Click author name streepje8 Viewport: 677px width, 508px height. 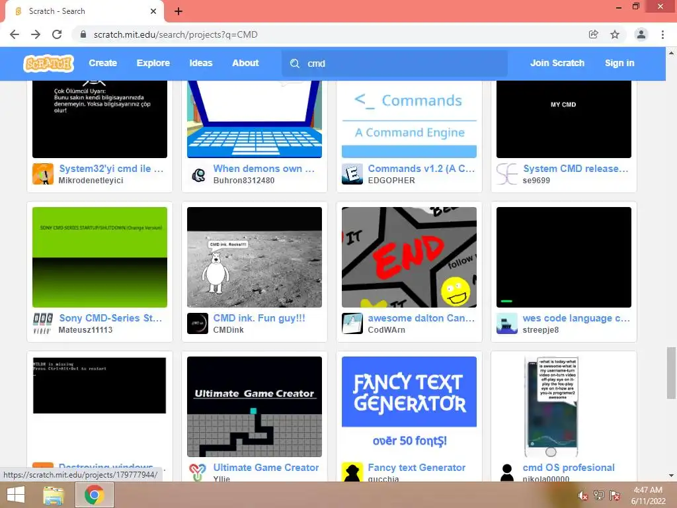point(541,329)
